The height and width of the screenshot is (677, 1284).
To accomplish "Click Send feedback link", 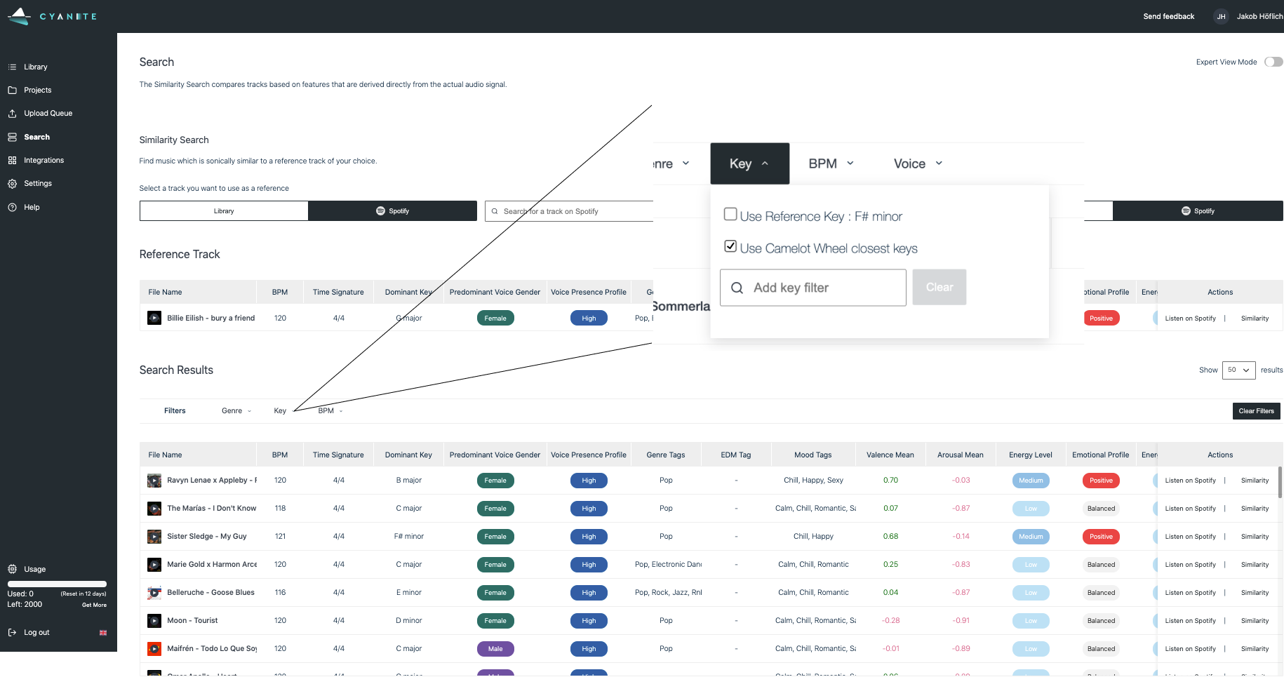I will (1168, 16).
